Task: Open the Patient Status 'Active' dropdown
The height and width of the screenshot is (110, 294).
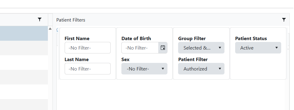Action: click(x=258, y=48)
